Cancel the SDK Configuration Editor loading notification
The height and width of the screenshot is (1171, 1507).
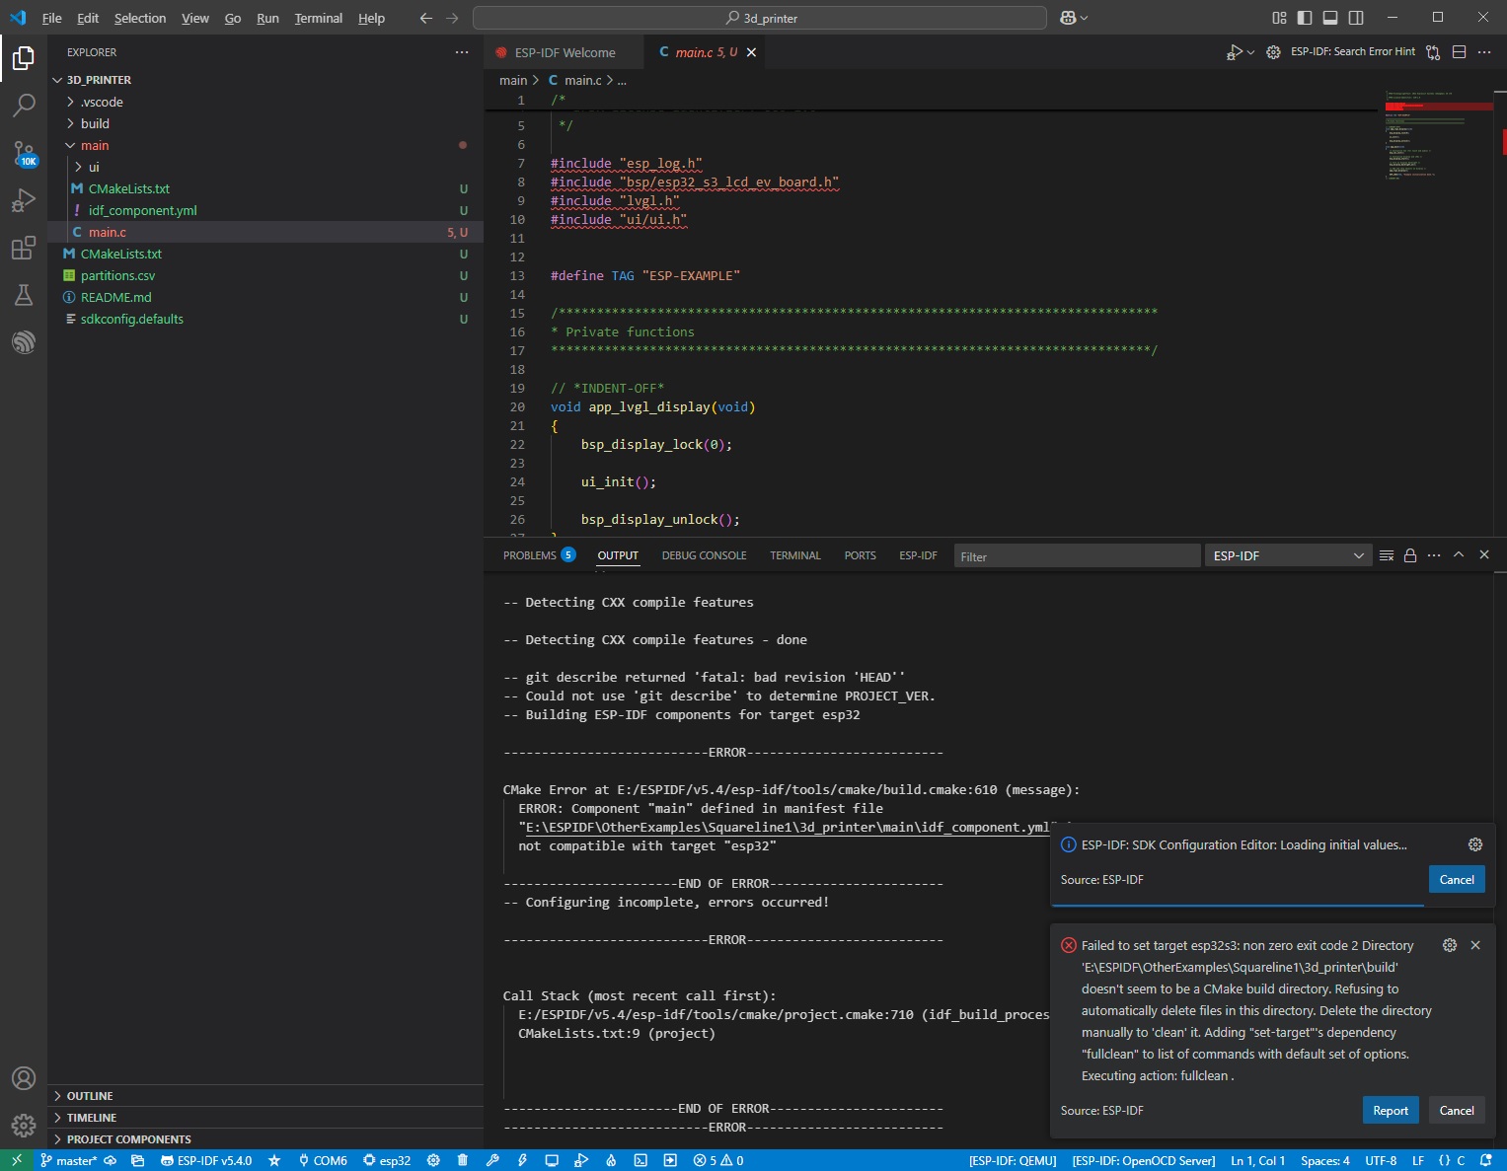[1457, 879]
